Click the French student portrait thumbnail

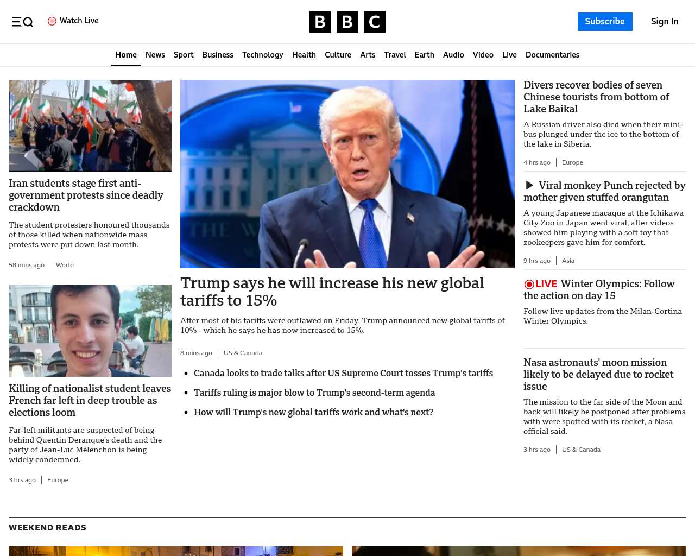click(x=90, y=331)
